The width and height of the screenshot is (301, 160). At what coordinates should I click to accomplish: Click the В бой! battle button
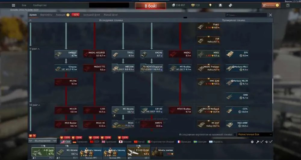(150, 6)
